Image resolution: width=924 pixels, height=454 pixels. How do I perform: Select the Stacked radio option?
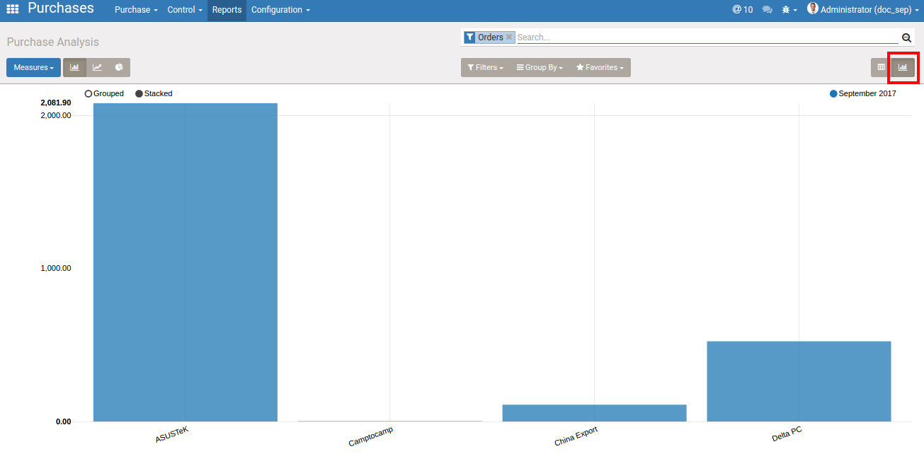[x=154, y=93]
